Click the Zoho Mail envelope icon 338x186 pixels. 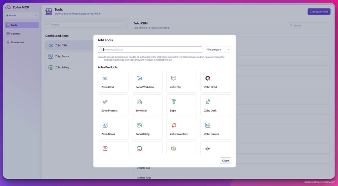click(139, 102)
